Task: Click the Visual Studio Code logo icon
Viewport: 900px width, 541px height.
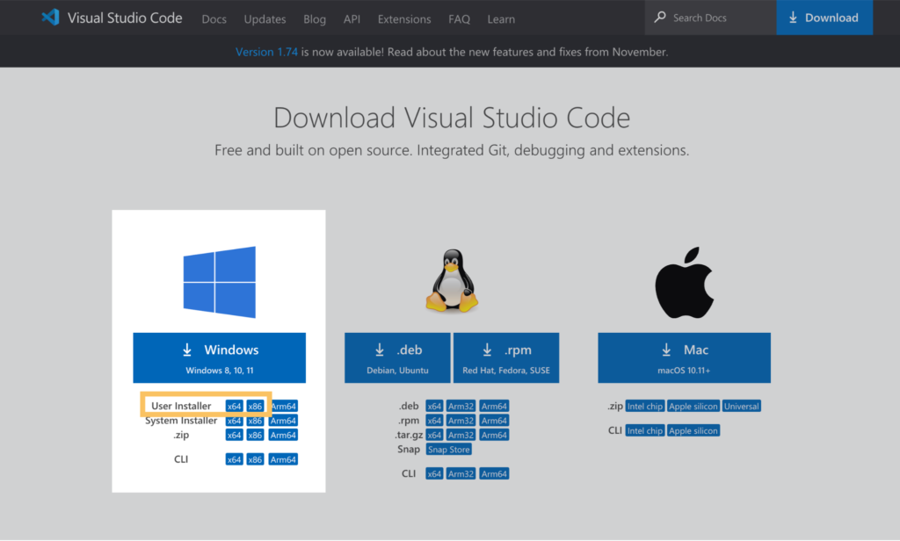Action: 50,18
